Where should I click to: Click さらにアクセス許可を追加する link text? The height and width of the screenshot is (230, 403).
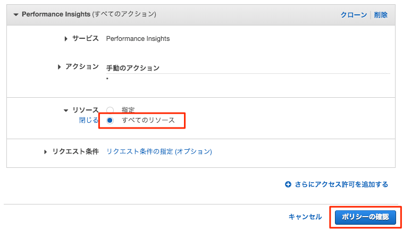coord(341,184)
